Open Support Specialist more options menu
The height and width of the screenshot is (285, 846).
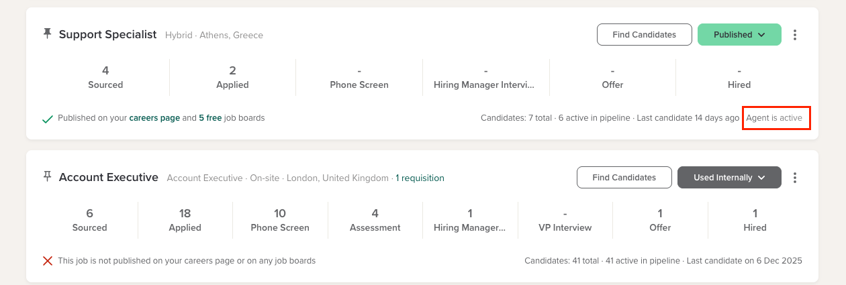795,35
